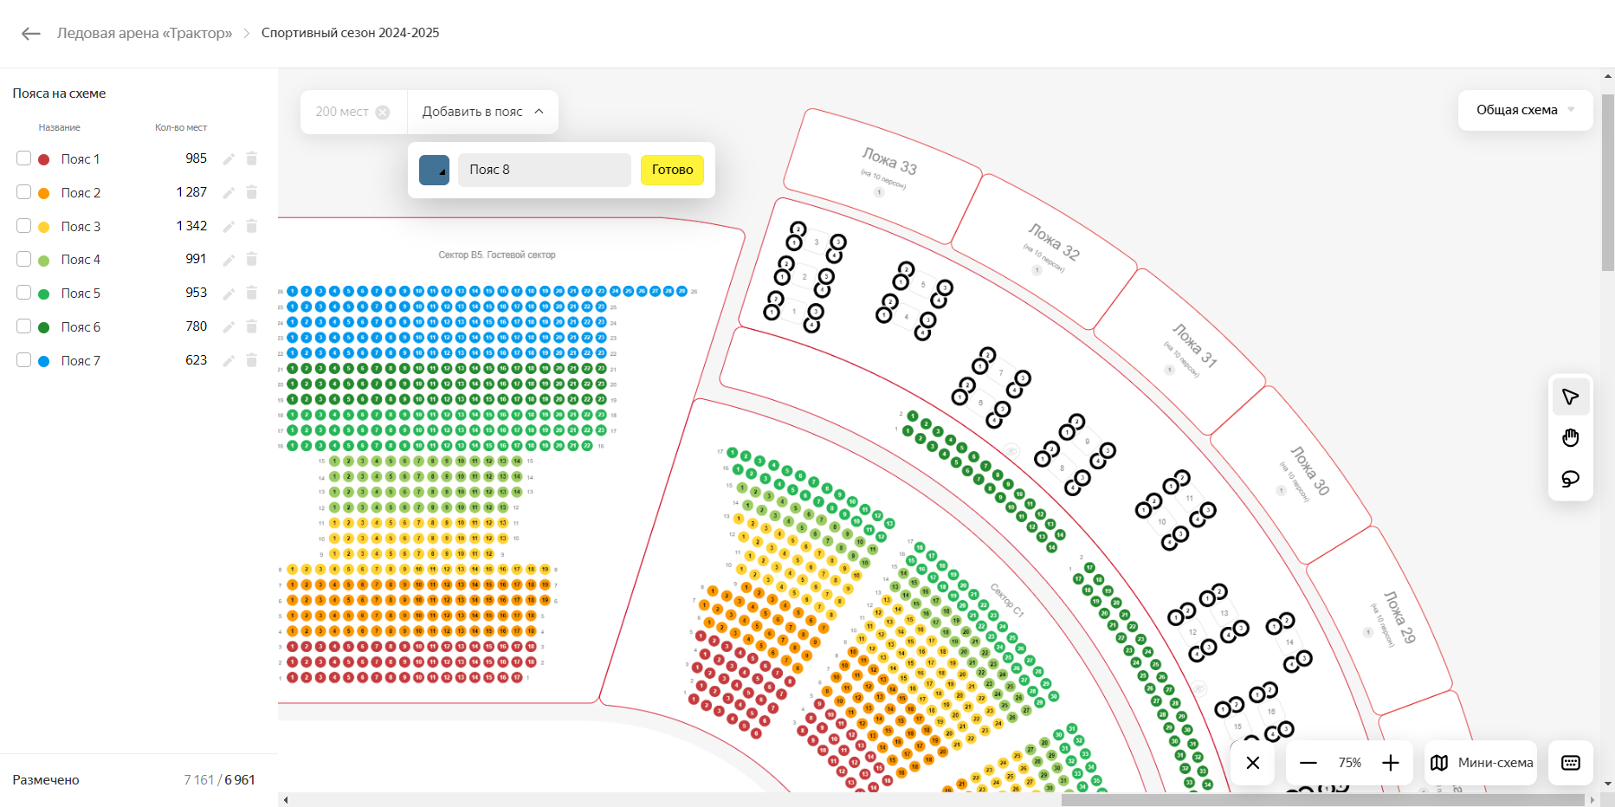
Task: Clear the 200 seats selection
Action: (x=383, y=113)
